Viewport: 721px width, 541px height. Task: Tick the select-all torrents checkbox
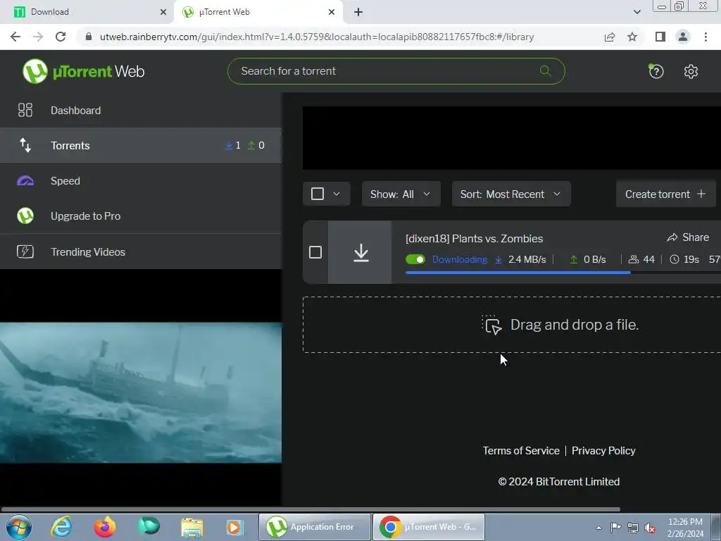click(318, 194)
